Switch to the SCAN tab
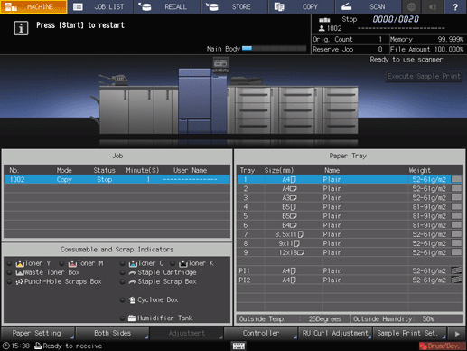 368,6
